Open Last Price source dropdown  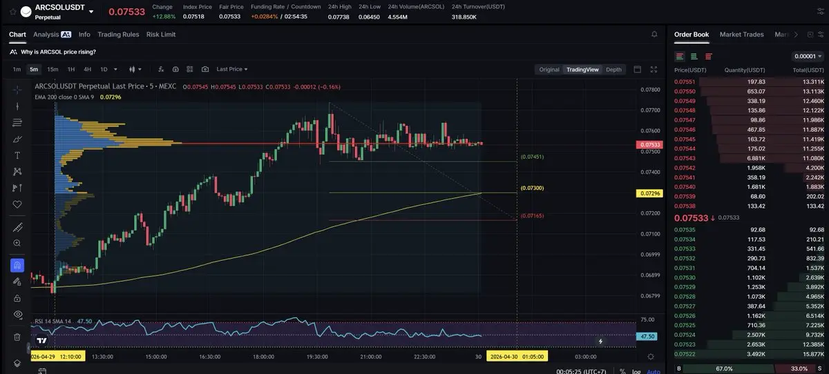(x=231, y=69)
